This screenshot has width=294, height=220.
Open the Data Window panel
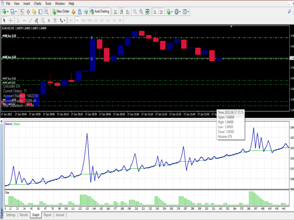pos(28,12)
